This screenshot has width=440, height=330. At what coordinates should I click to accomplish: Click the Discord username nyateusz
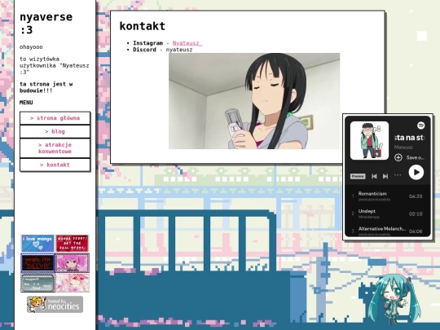click(179, 50)
